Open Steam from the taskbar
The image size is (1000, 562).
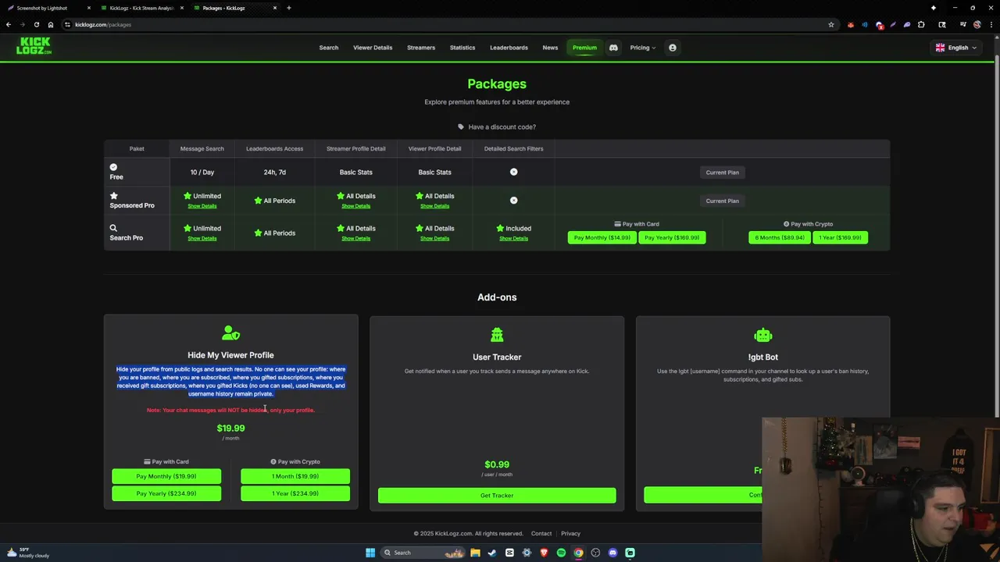pos(492,553)
